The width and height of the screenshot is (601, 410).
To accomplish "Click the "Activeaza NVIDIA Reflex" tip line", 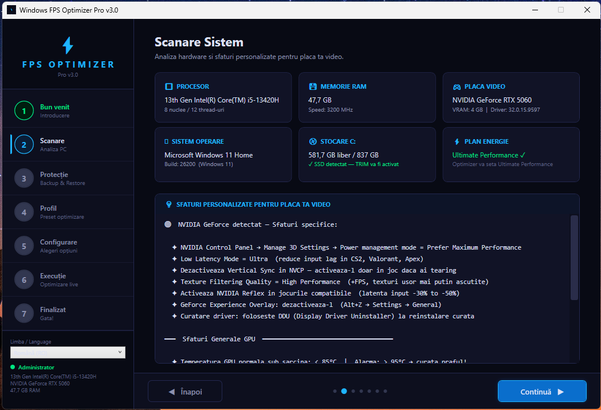I will (x=316, y=293).
